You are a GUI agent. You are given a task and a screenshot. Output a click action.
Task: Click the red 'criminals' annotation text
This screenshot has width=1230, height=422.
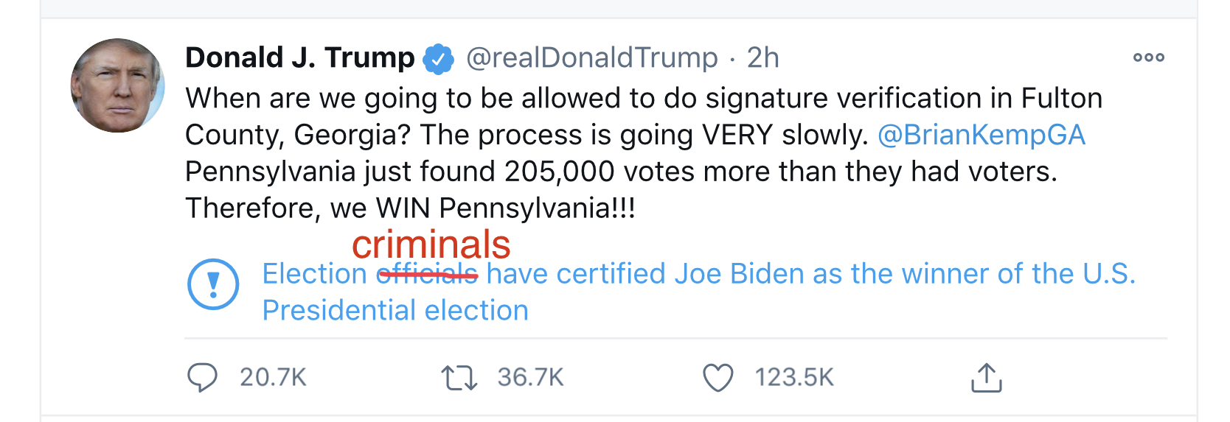click(x=431, y=245)
